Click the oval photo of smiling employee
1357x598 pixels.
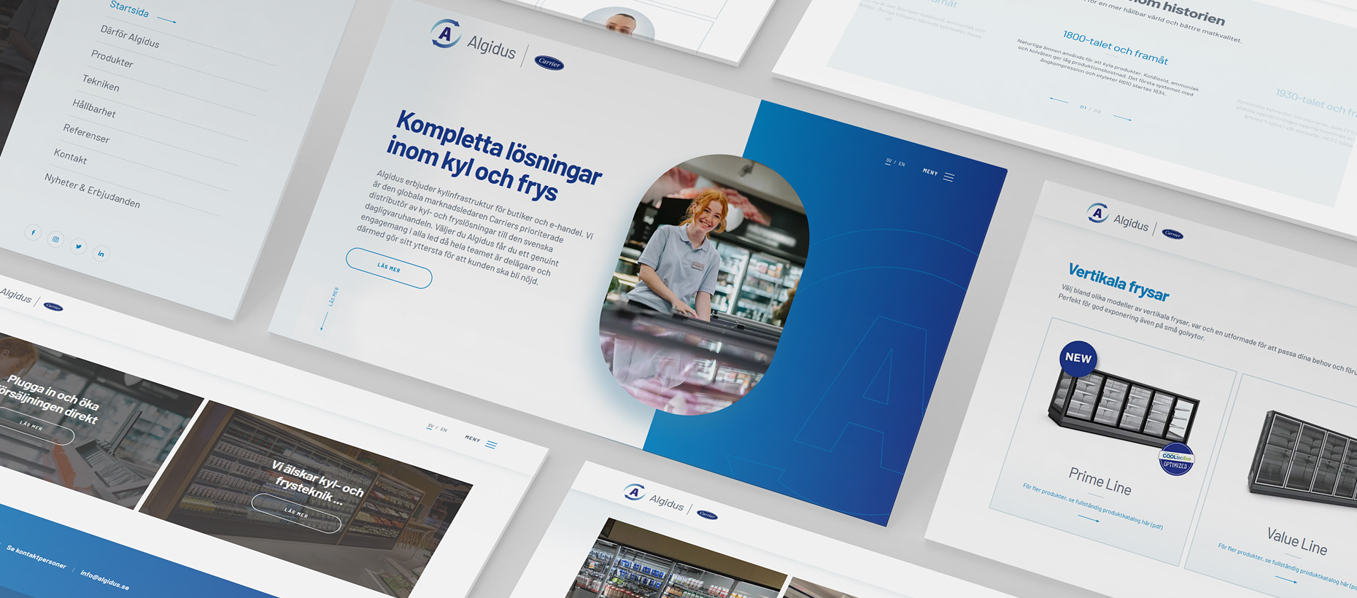[704, 284]
